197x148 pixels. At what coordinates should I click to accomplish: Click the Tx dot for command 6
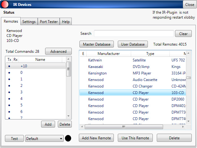(x=9, y=112)
